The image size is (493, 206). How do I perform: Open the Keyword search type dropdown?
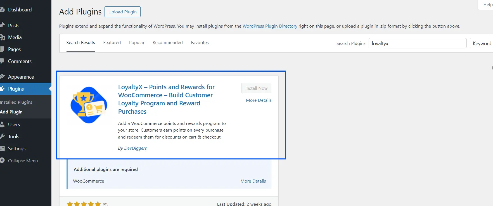coord(481,43)
